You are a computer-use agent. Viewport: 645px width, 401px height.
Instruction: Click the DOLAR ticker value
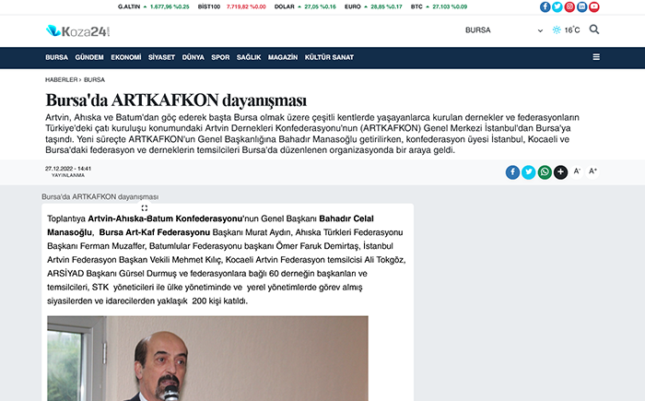pyautogui.click(x=320, y=6)
